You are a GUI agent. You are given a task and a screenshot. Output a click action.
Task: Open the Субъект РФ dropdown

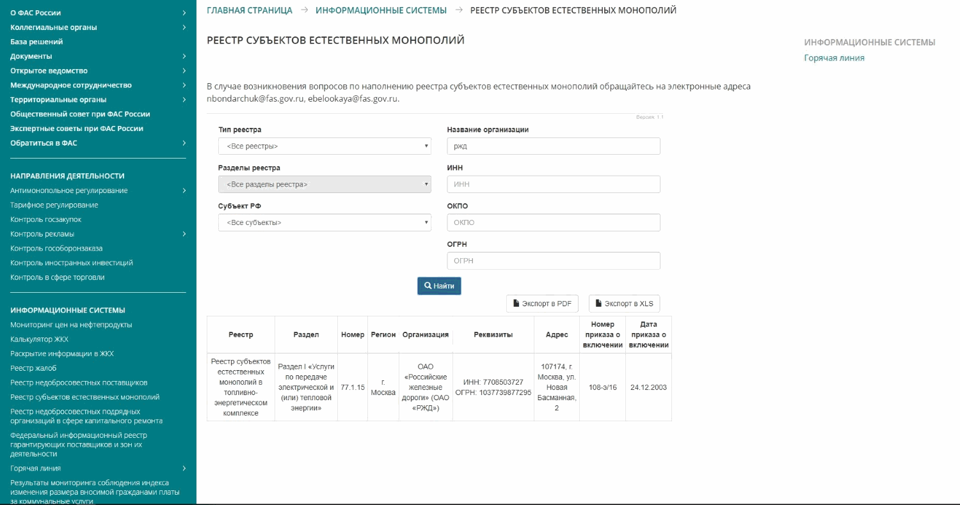click(324, 223)
